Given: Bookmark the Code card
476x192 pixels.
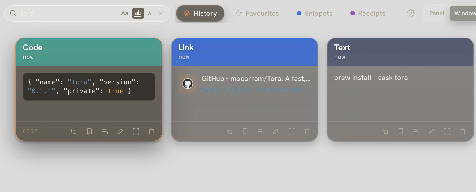Looking at the screenshot, I should (x=89, y=131).
